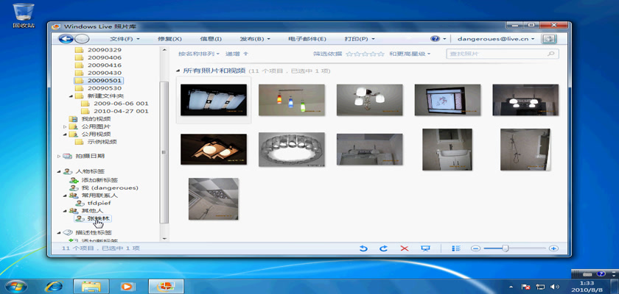Viewport: 619px width, 294px height.
Task: Click the dangeroues@live.cn account button
Action: 494,38
